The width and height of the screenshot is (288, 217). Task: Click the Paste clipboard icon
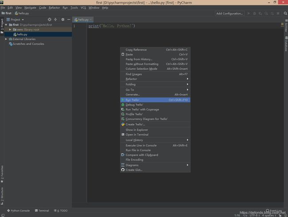click(x=123, y=54)
